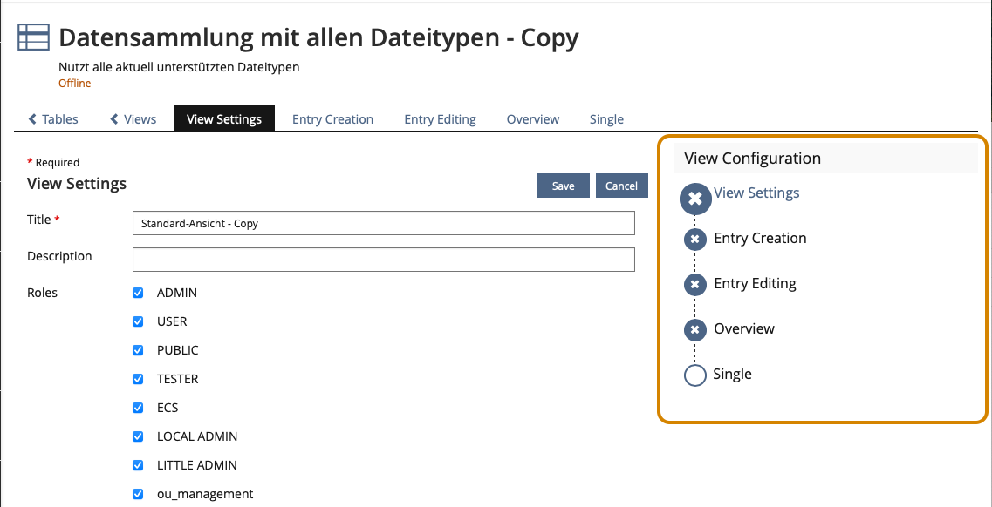Uncheck the ADMIN role checkbox
Viewport: 992px width, 507px height.
pos(138,293)
